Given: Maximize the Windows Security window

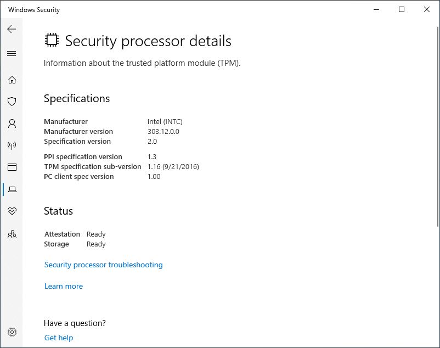Looking at the screenshot, I should click(x=402, y=9).
